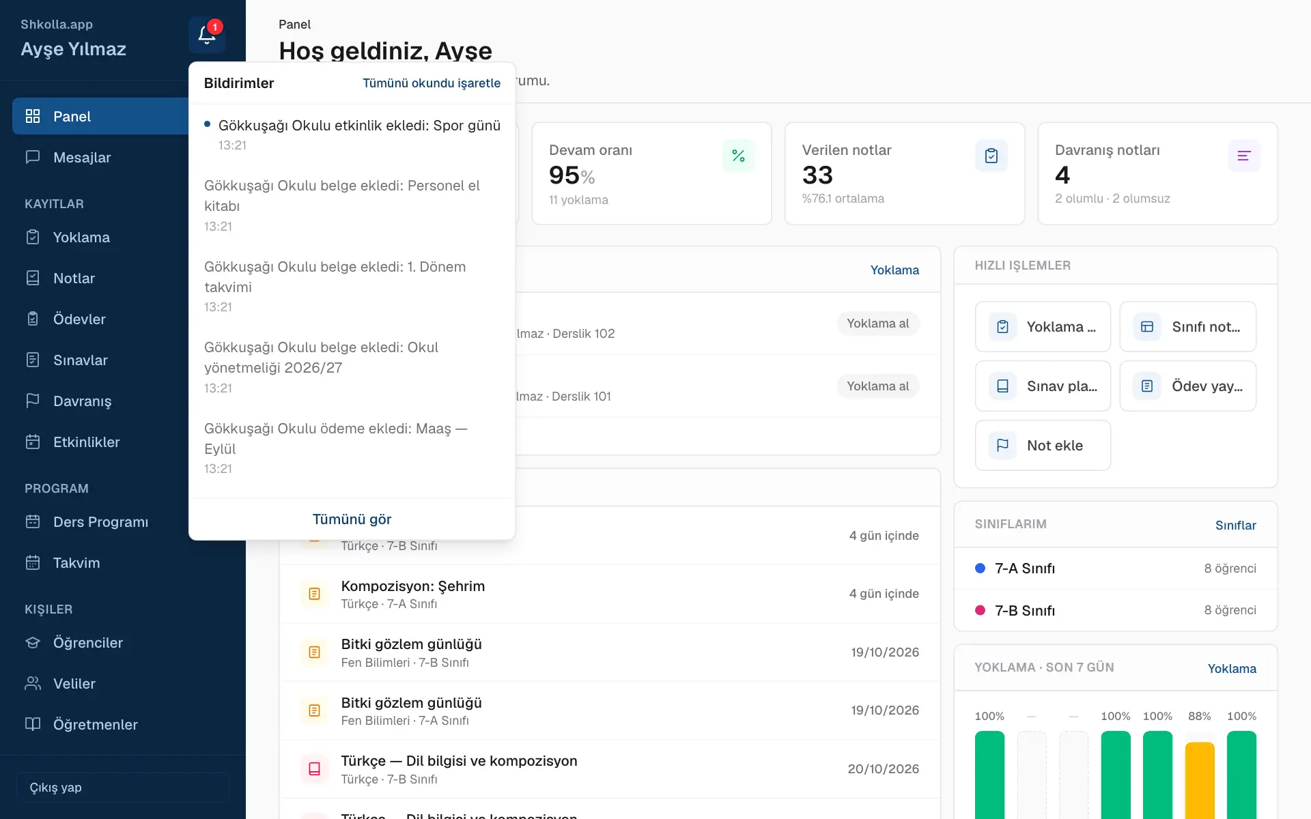The height and width of the screenshot is (819, 1311).
Task: Select the 7-B Sınıfı row
Action: tap(1116, 610)
